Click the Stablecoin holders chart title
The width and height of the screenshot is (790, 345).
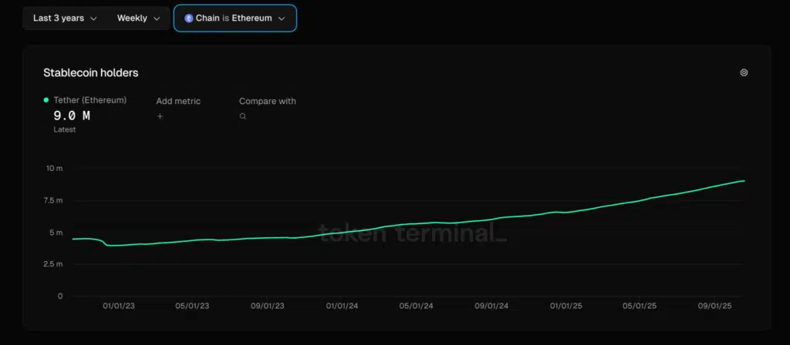coord(91,72)
